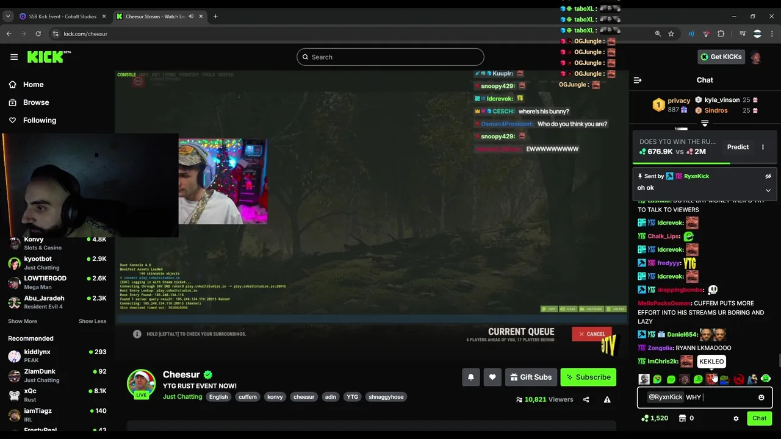Open Cheesur's channel avatar
This screenshot has width=781, height=439.
coord(141,384)
